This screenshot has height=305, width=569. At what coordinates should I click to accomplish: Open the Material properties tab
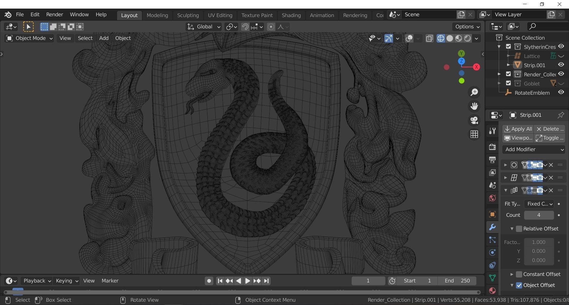(x=492, y=291)
